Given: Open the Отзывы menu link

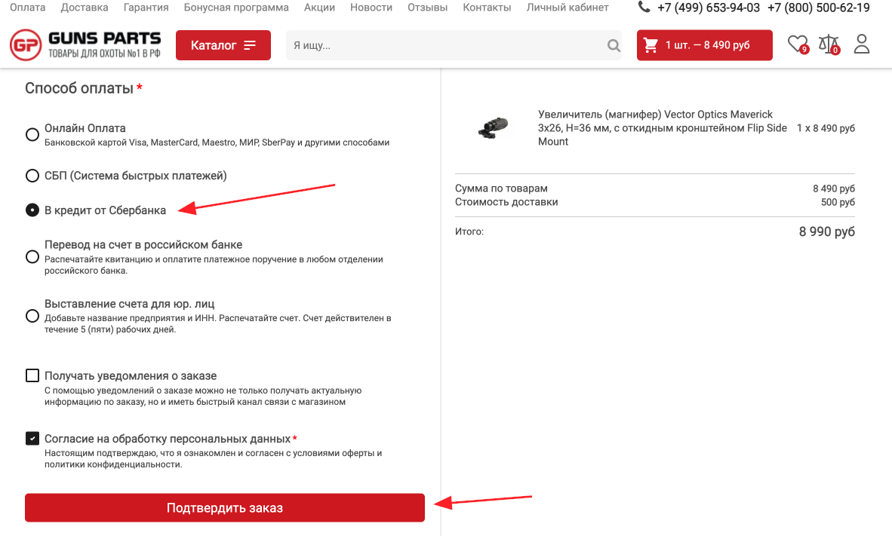Looking at the screenshot, I should tap(427, 8).
